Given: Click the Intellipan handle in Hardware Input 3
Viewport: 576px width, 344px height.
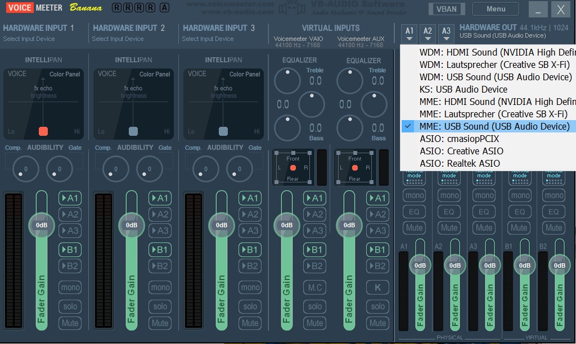Looking at the screenshot, I should click(x=223, y=131).
